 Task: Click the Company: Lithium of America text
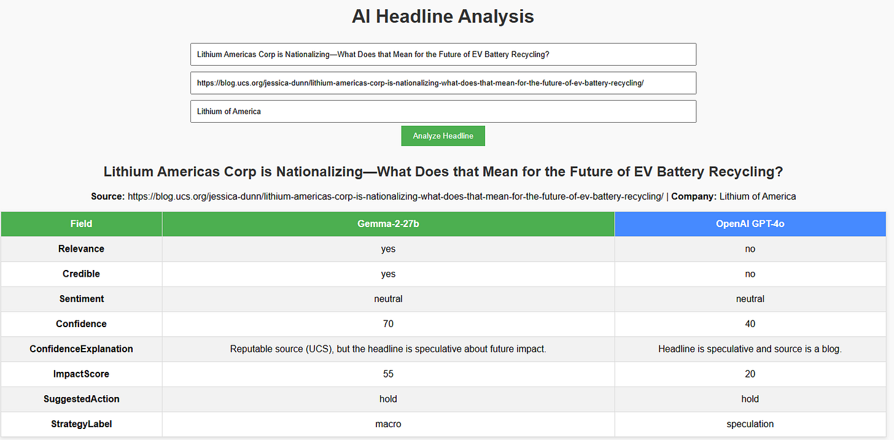point(734,197)
